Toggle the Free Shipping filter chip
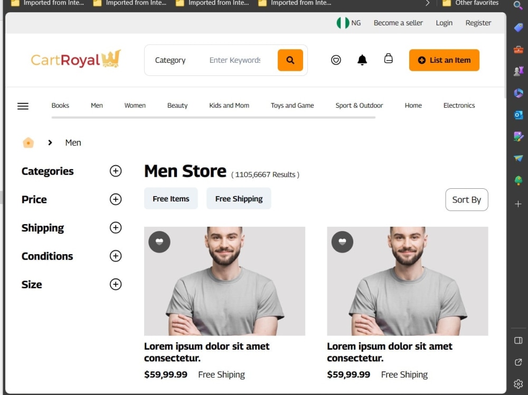The image size is (528, 395). [239, 198]
